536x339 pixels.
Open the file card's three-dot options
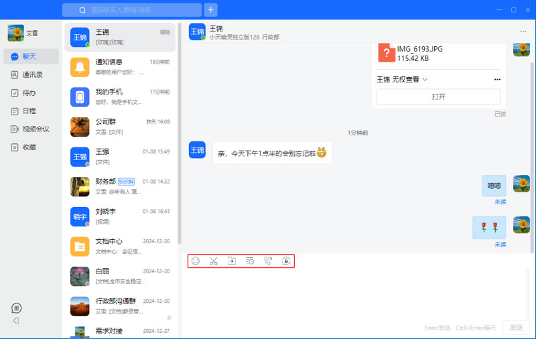(497, 80)
